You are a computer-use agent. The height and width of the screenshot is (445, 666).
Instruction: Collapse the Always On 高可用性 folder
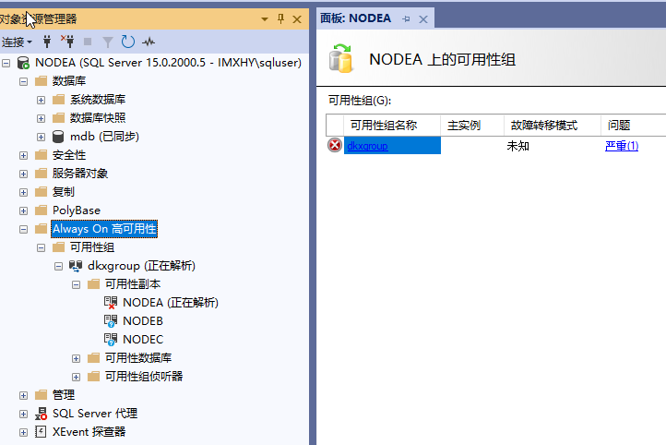23,230
